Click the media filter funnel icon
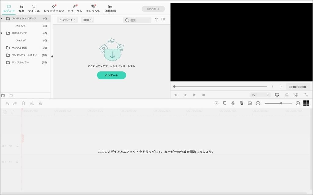The height and width of the screenshot is (195, 313). click(x=157, y=20)
